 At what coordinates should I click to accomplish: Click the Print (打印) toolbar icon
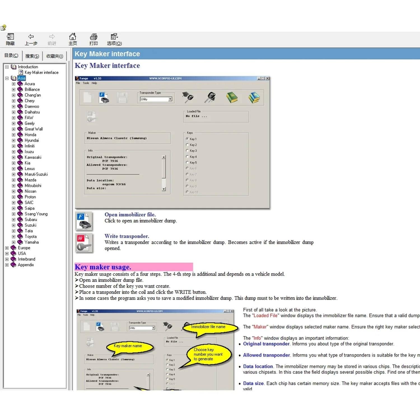pos(93,38)
